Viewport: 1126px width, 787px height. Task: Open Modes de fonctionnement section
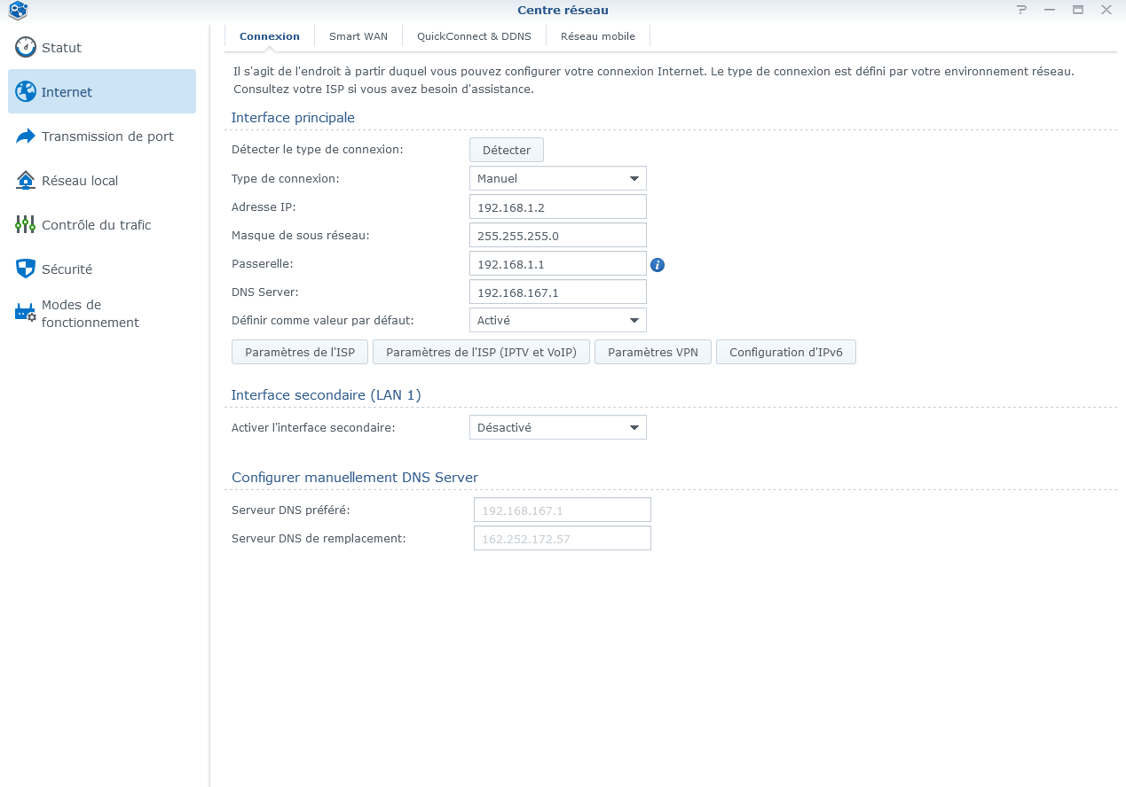(102, 314)
